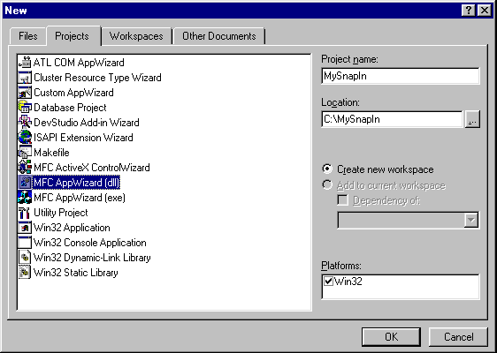Select Win32 Dynamic-Link Library label
Screen dimensions: 497x353
(x=92, y=258)
